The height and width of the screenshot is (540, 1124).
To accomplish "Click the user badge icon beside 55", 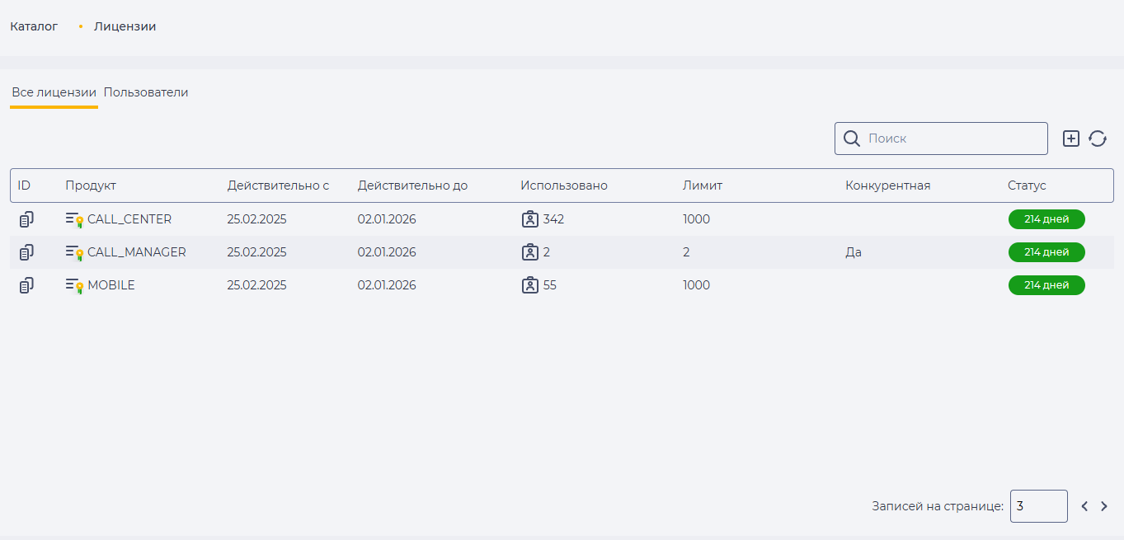I will 530,285.
